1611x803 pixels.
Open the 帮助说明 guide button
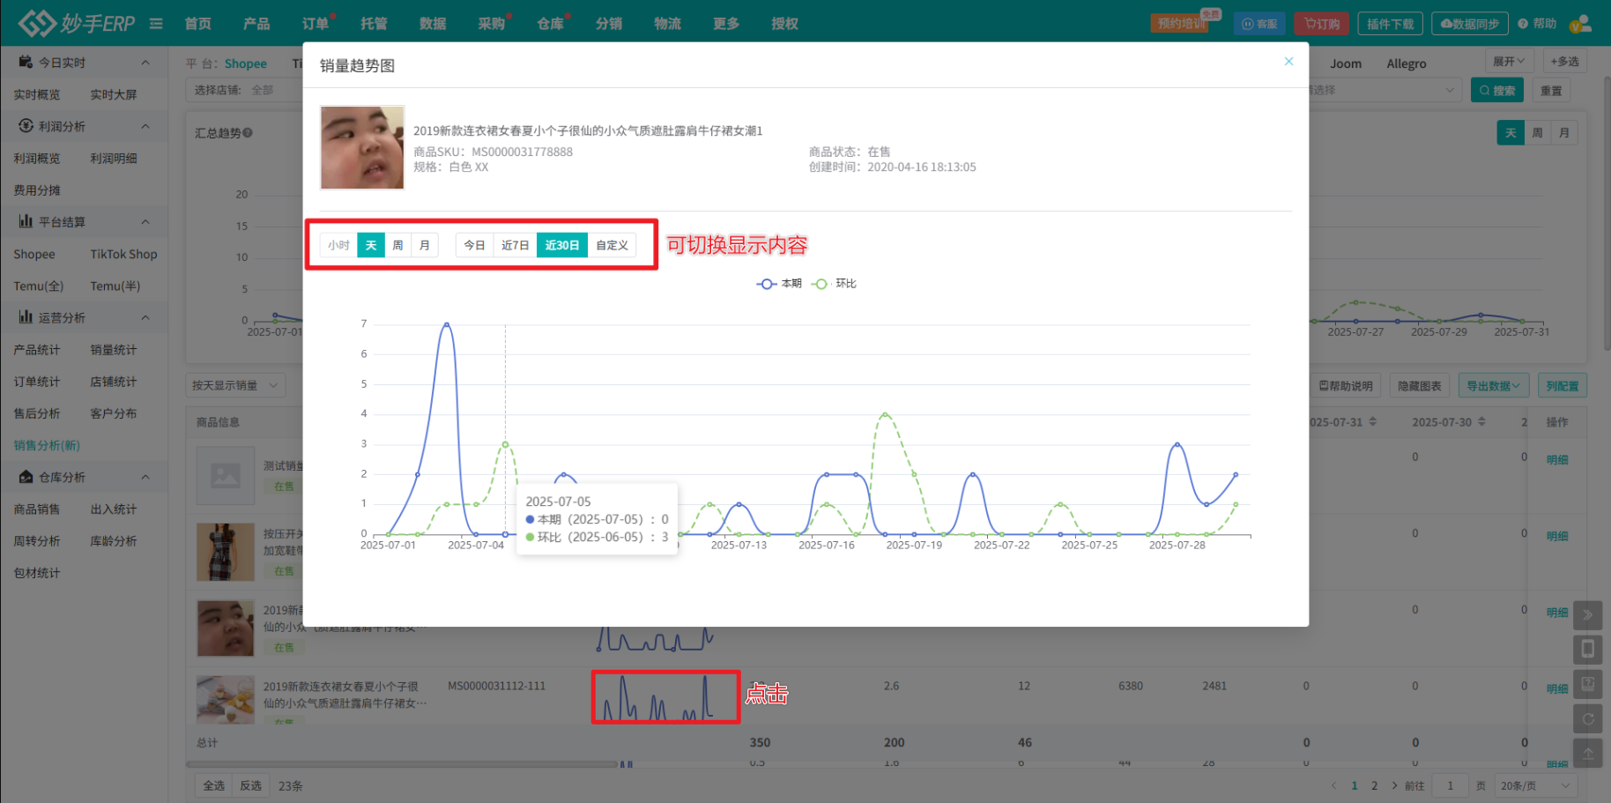(1346, 386)
